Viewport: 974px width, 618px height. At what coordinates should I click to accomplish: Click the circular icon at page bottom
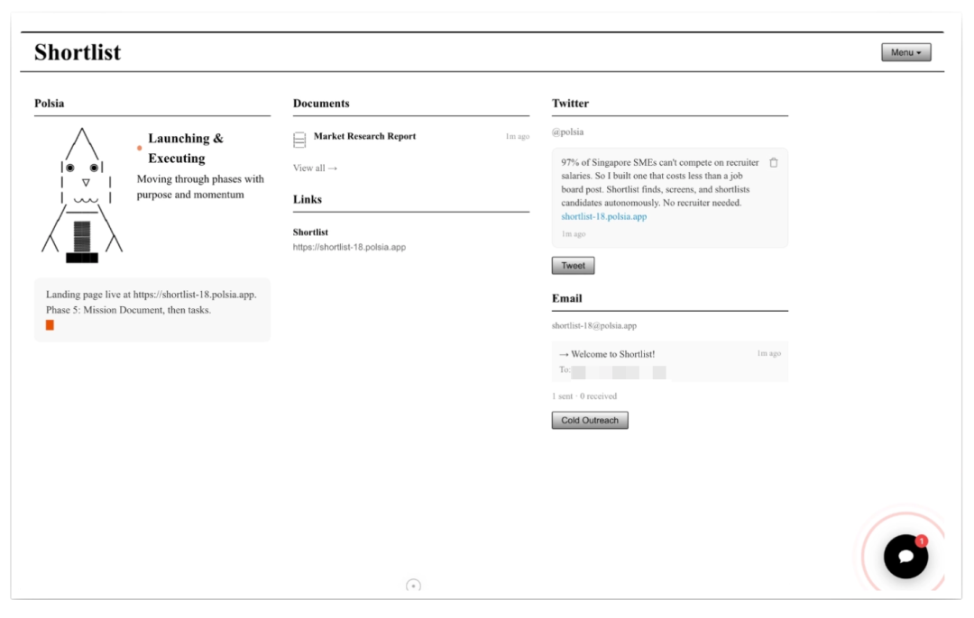tap(413, 586)
